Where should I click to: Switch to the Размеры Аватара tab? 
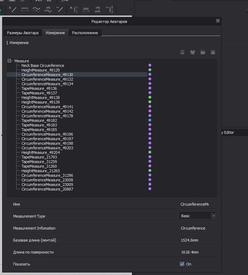click(23, 33)
